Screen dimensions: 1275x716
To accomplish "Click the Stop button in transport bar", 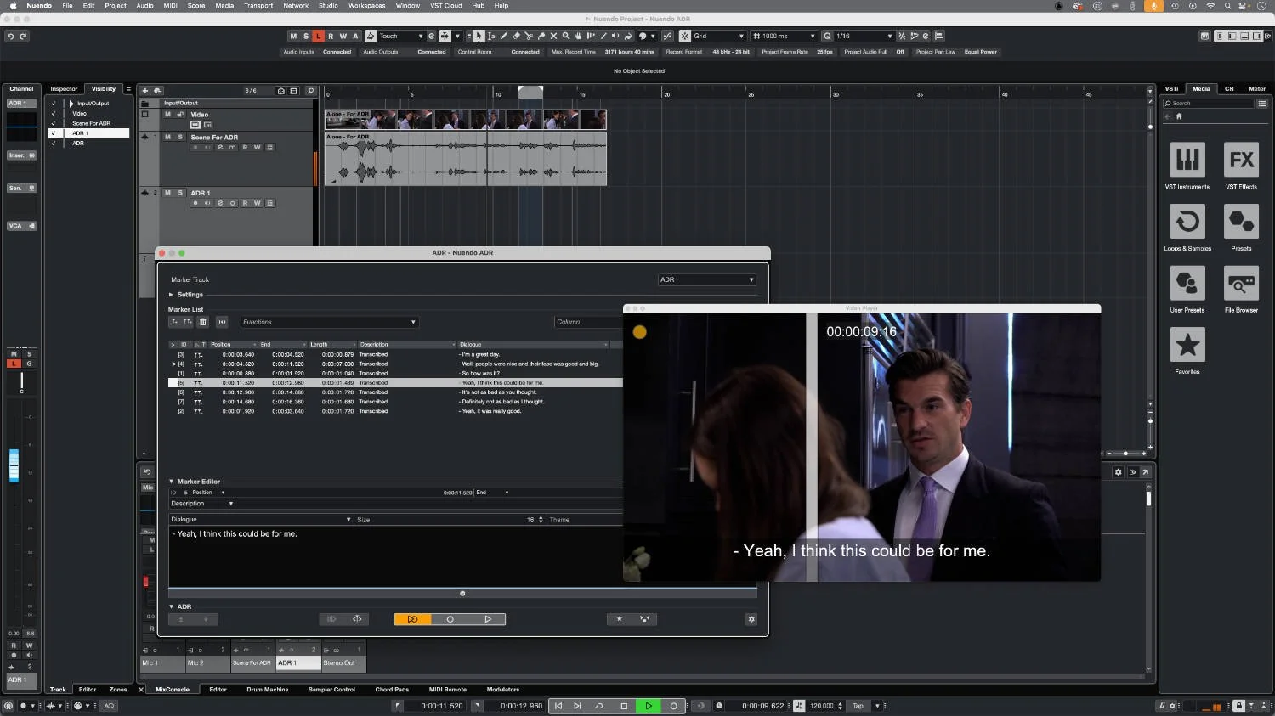I will (x=624, y=706).
